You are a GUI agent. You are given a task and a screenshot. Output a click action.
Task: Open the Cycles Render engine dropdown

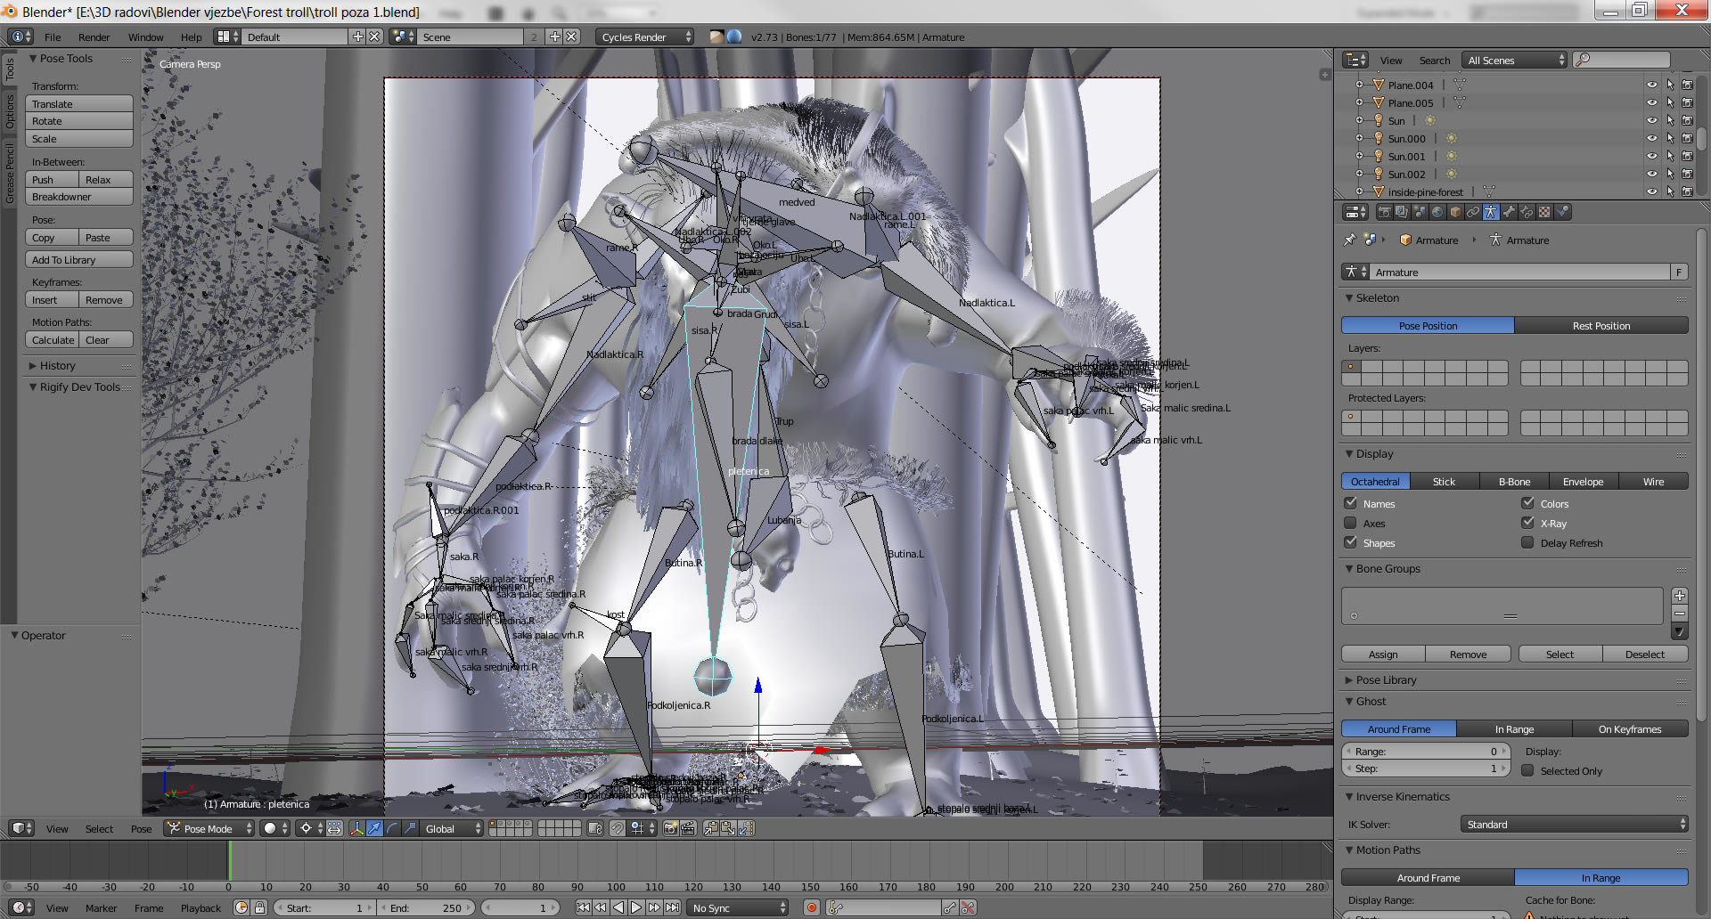(x=645, y=37)
